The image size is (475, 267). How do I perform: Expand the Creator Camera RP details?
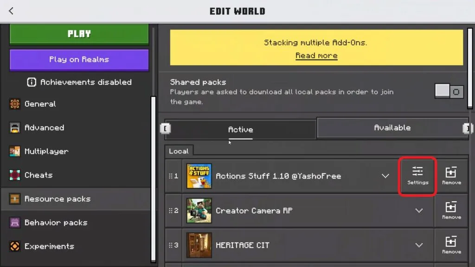tap(419, 210)
